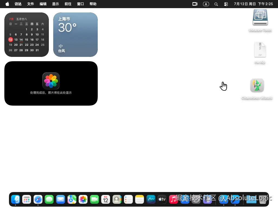This screenshot has height=208, width=278.
Task: Select the cw.zip file on desktop
Action: [260, 50]
